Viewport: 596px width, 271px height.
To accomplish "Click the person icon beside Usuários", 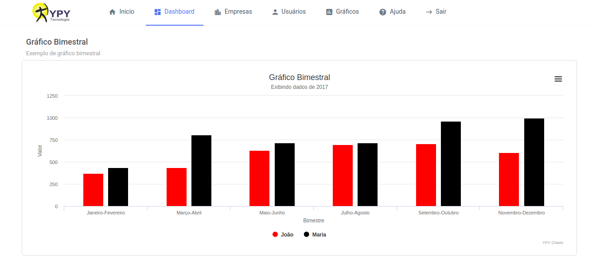I will click(275, 12).
